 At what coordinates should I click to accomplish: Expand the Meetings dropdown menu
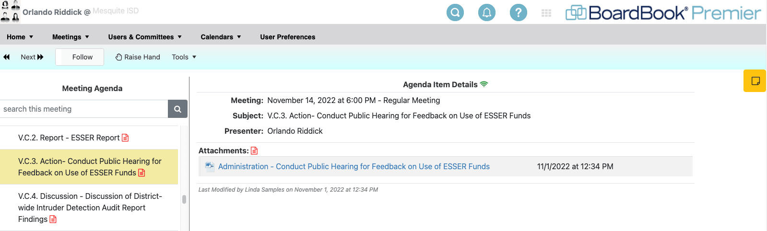coord(71,37)
